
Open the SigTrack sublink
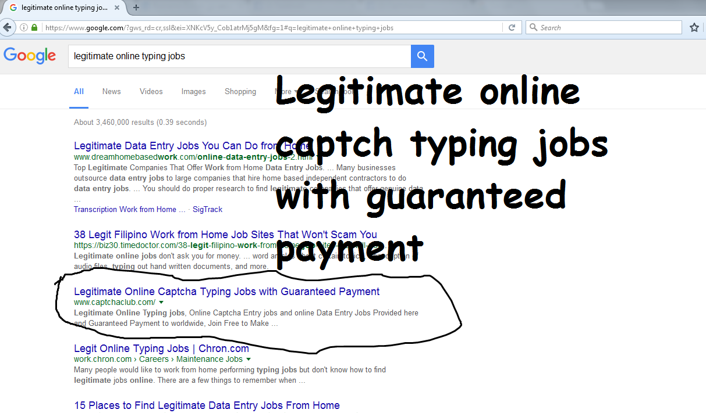tap(207, 209)
